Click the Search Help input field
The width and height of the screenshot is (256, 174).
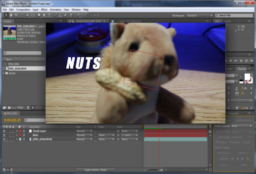point(234,15)
